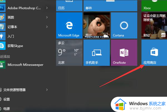Select the 画图 entry label

point(11,17)
